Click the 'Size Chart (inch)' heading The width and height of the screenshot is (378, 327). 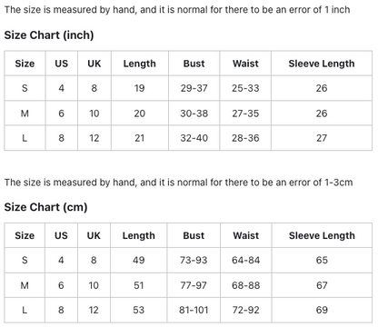click(x=49, y=35)
